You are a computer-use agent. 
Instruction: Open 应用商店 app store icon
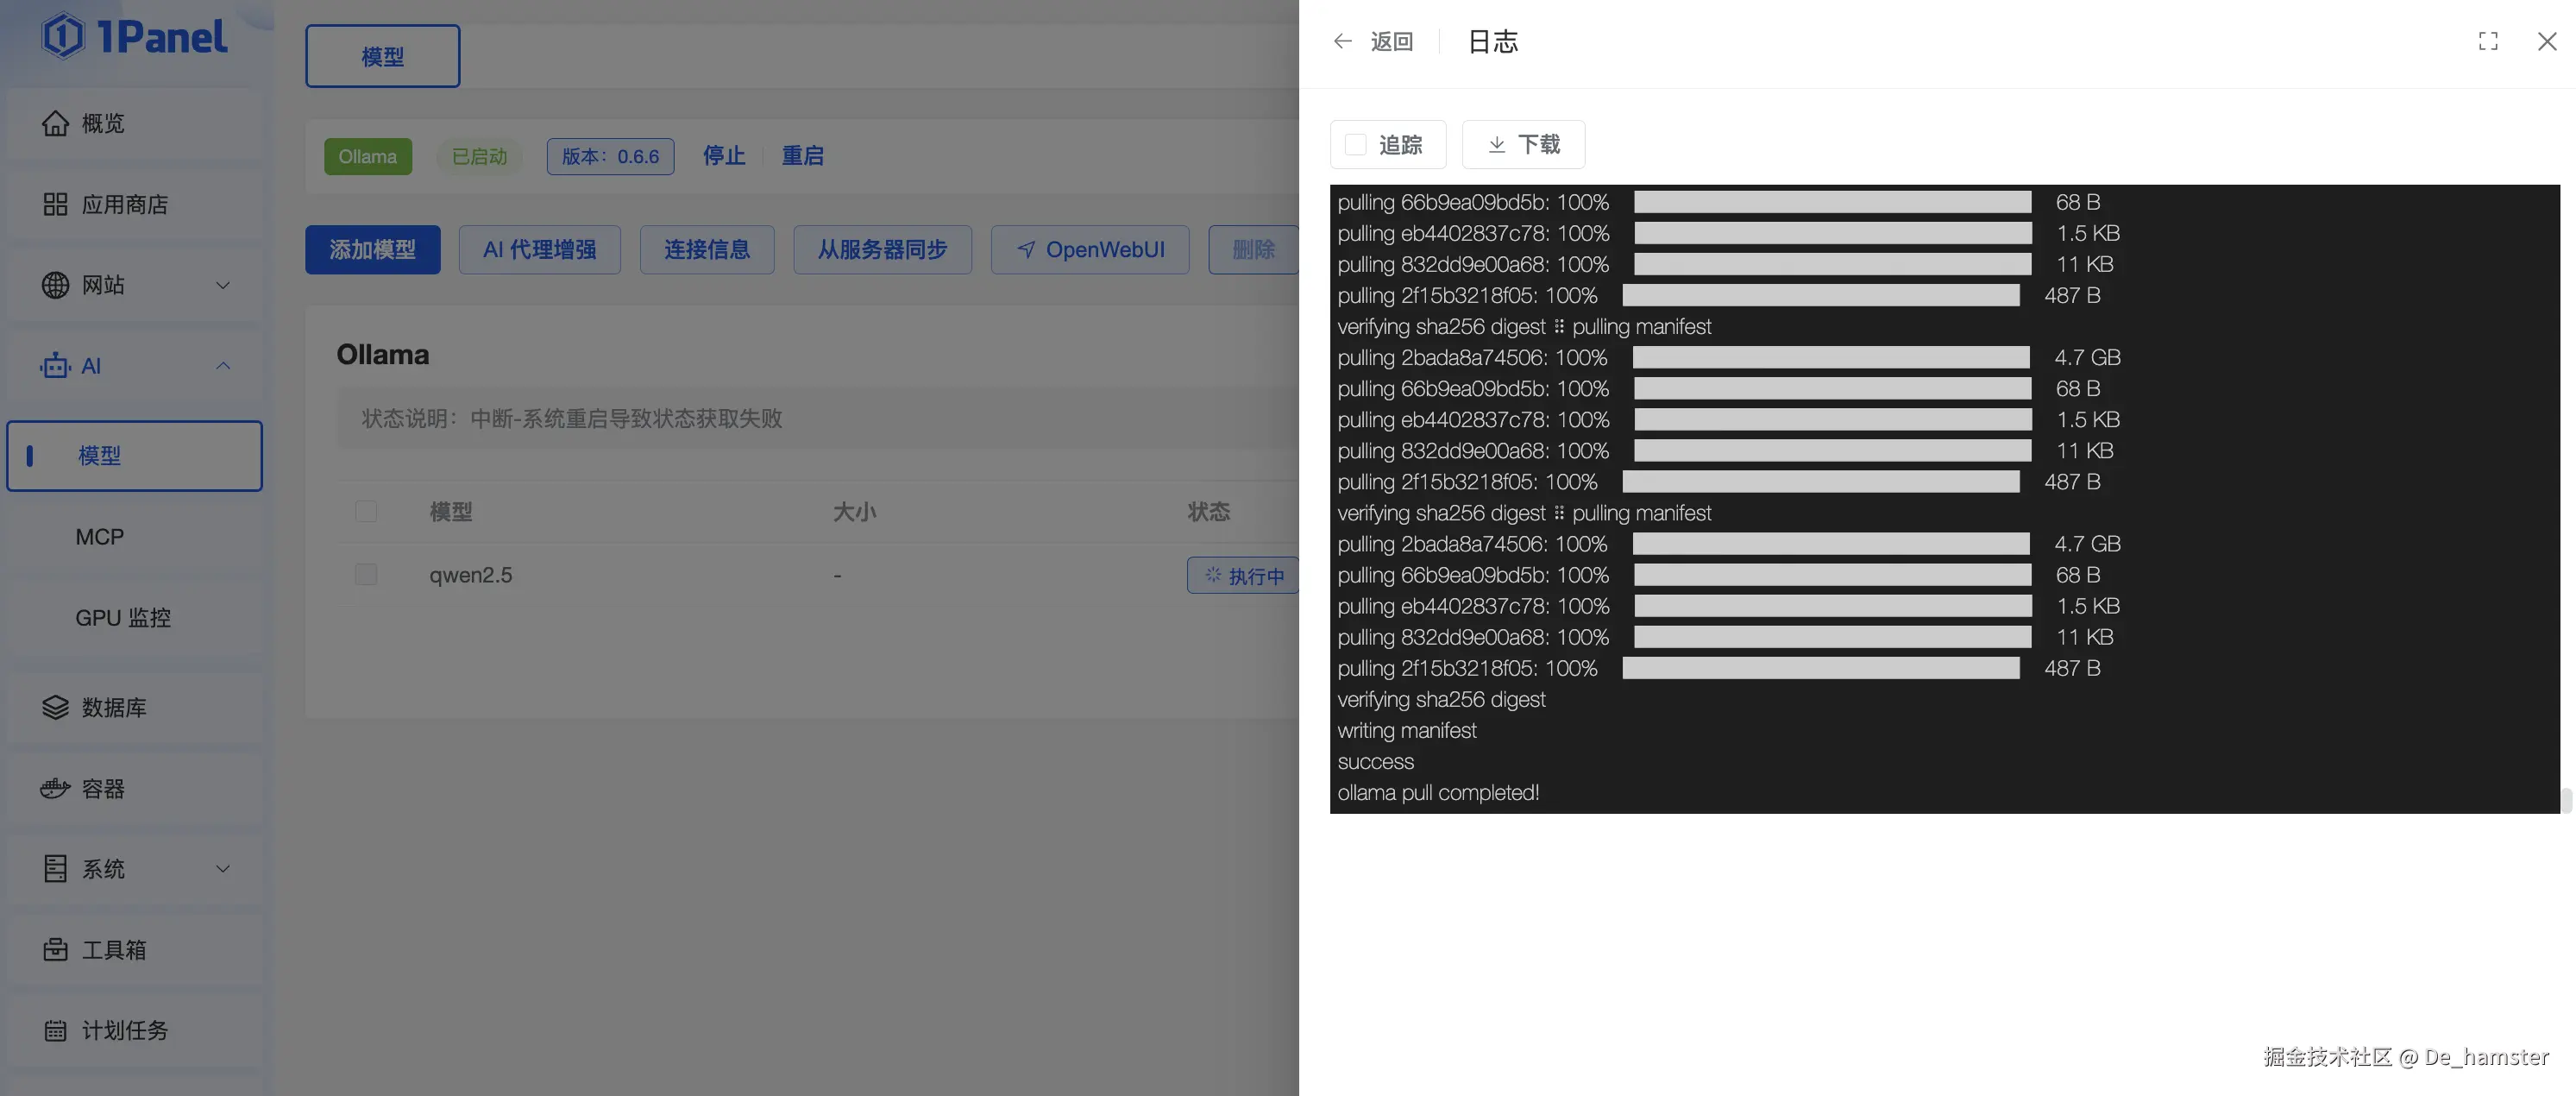[x=55, y=204]
